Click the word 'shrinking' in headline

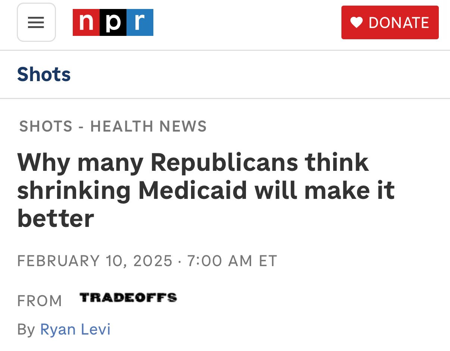(x=74, y=191)
